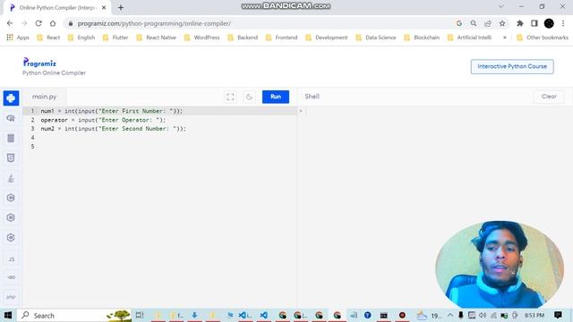Viewport: 573px width, 322px height.
Task: Open a new browser tab with plus button
Action: pyautogui.click(x=121, y=7)
